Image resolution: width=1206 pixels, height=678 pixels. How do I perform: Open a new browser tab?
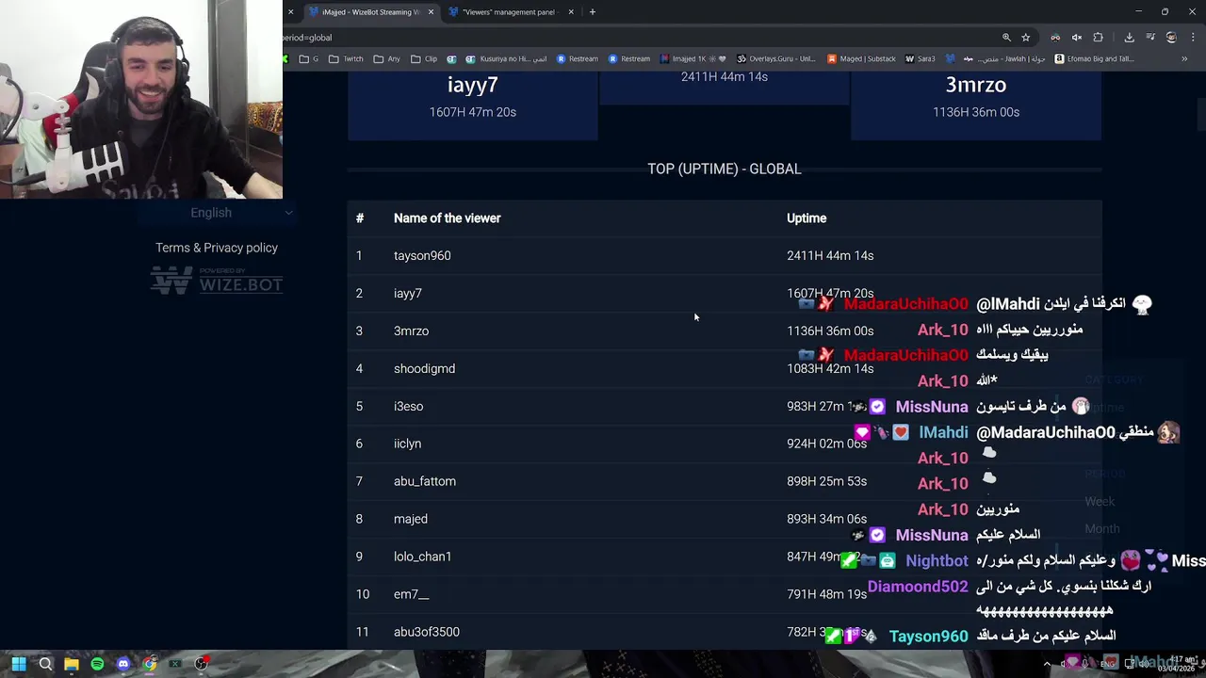click(592, 12)
